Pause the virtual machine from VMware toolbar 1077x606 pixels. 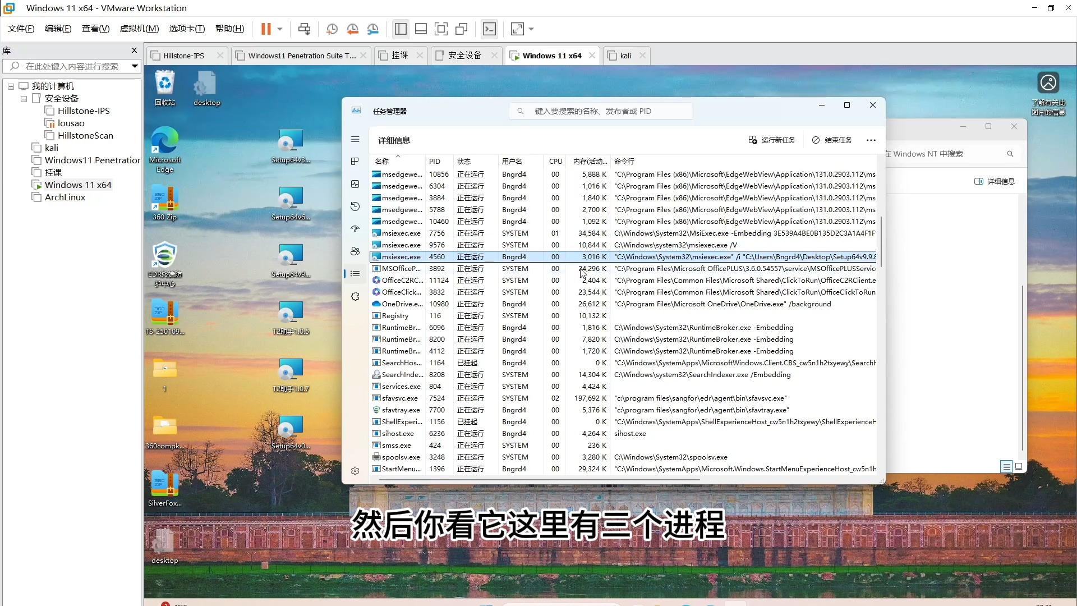(266, 29)
